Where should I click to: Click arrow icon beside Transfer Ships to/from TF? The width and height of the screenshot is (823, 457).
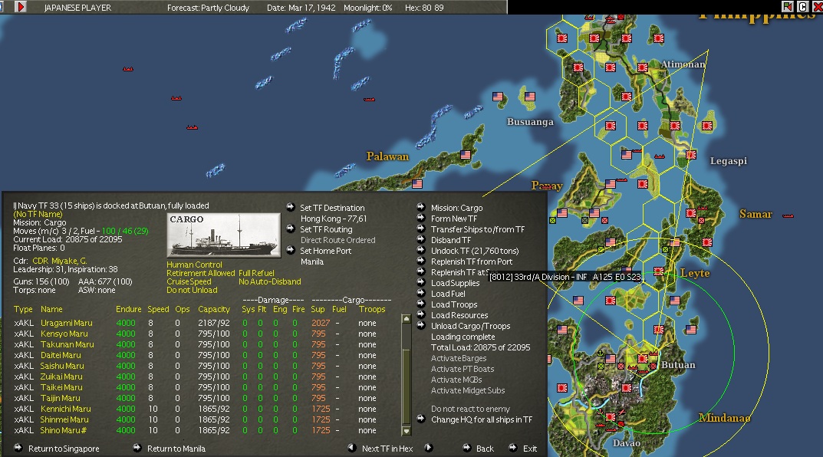pyautogui.click(x=421, y=228)
